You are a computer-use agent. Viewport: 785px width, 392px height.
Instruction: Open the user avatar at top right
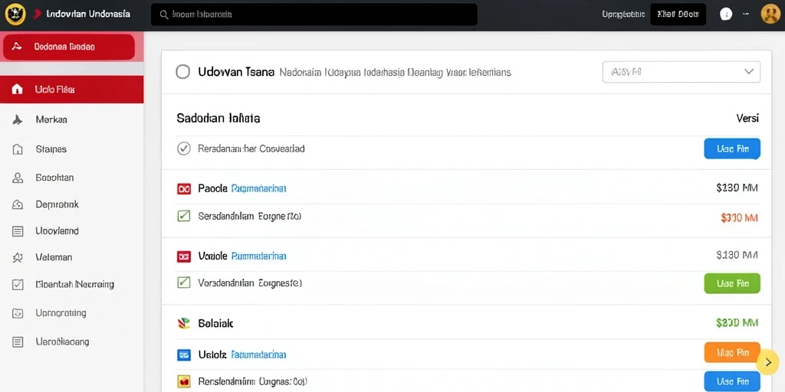pyautogui.click(x=770, y=15)
